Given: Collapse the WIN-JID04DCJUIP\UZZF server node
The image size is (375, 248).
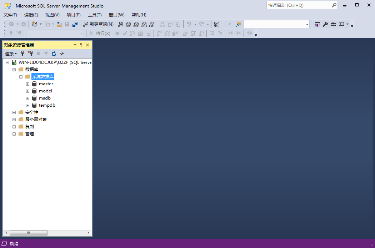Looking at the screenshot, I should [7, 62].
